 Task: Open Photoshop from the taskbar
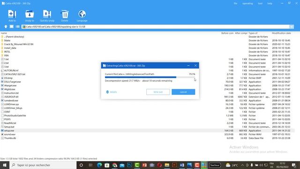pos(129,165)
